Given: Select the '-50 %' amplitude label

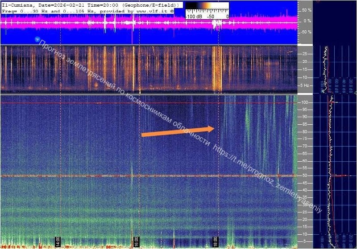Looking at the screenshot, I should (x=306, y=32).
